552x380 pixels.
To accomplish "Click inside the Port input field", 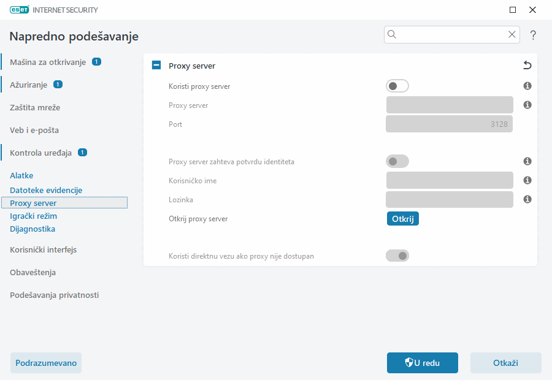I will (x=449, y=124).
